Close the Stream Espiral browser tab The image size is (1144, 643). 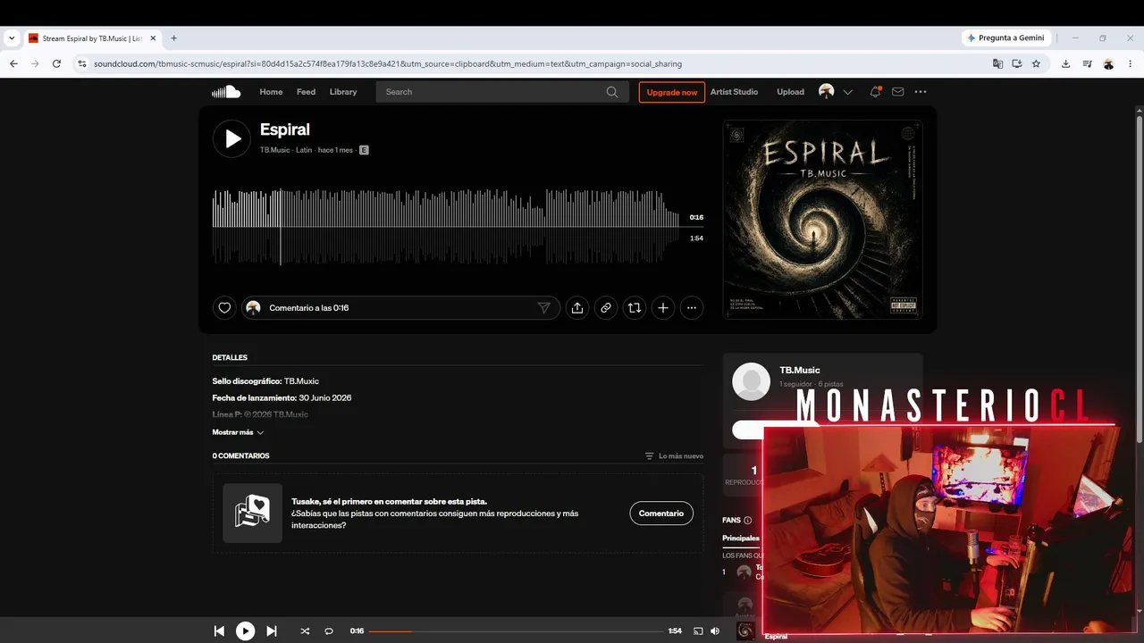click(x=153, y=38)
